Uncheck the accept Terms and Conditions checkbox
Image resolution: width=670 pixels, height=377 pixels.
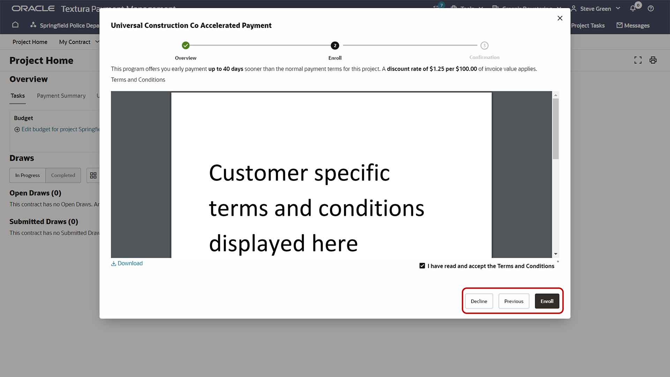[x=422, y=266]
